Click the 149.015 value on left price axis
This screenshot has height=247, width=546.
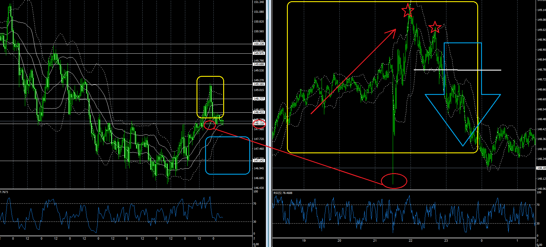(x=259, y=90)
